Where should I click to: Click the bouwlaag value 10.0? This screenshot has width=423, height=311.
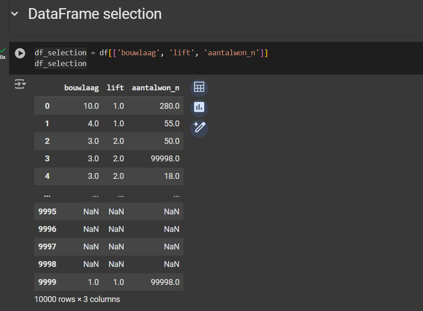tap(90, 106)
